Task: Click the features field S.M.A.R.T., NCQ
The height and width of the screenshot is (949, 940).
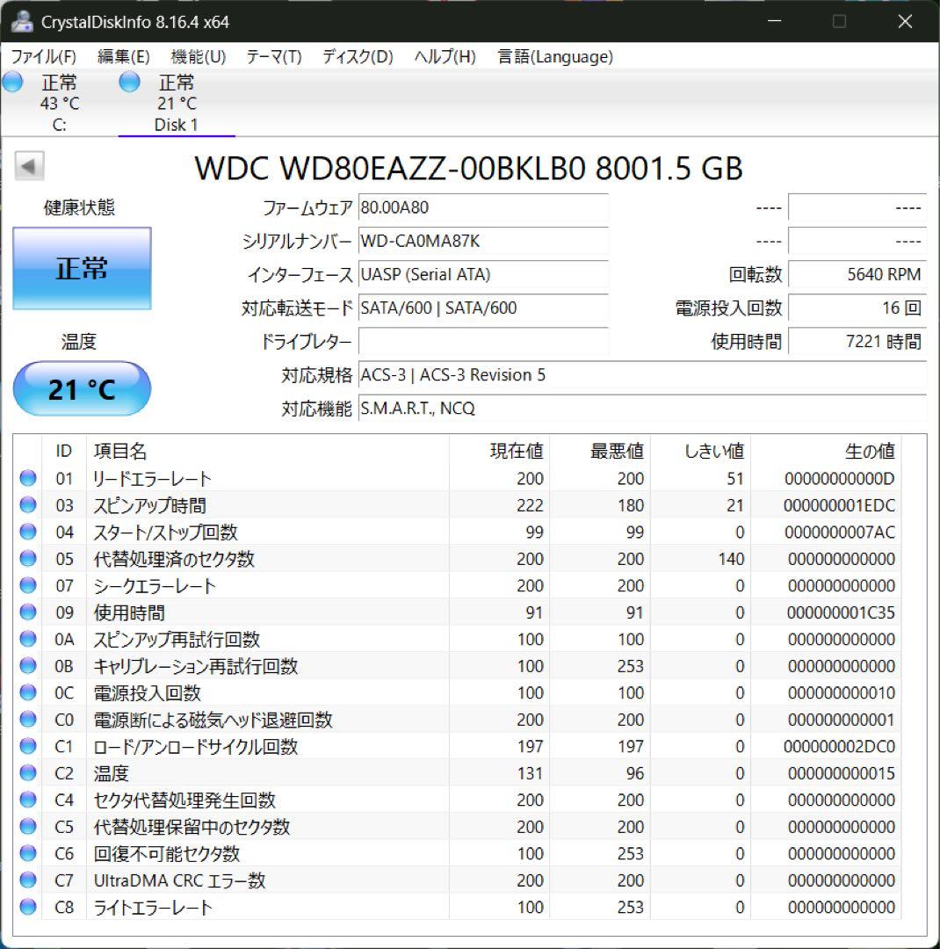Action: [x=642, y=409]
